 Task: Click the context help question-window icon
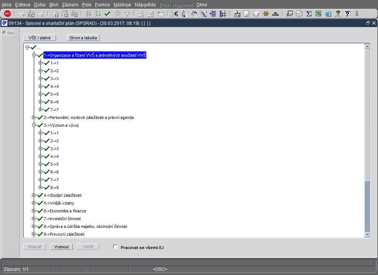(x=348, y=14)
